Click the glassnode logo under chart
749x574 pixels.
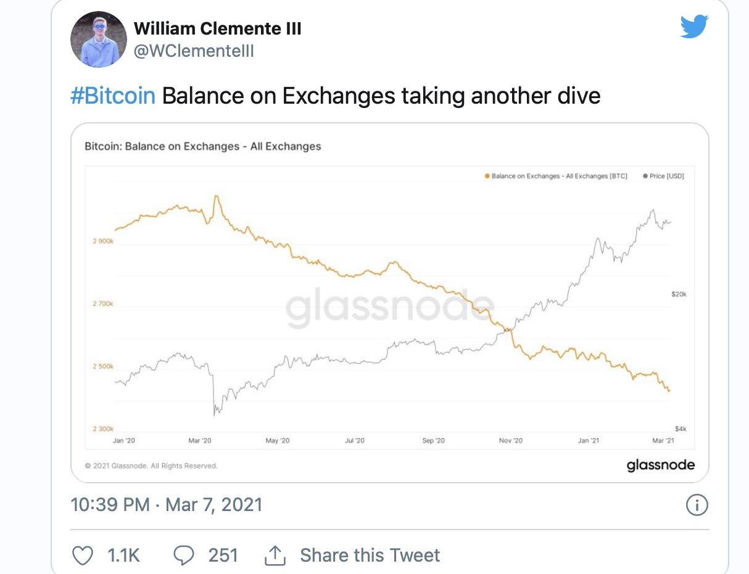tap(660, 465)
